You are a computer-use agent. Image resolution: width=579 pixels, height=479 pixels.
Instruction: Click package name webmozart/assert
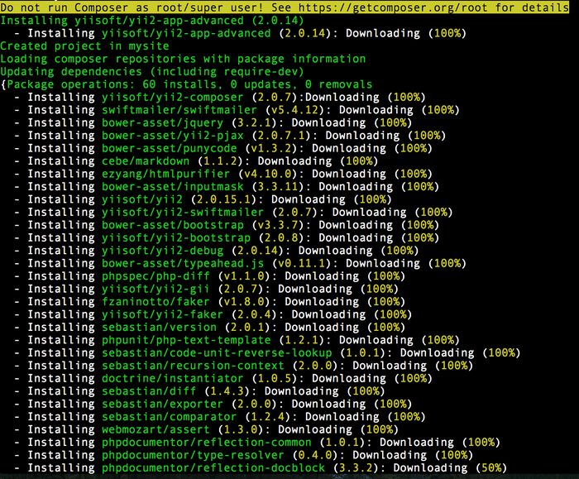click(x=156, y=429)
